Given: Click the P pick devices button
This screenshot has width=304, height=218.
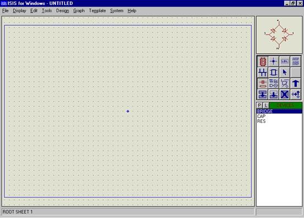Looking at the screenshot, I should 259,105.
